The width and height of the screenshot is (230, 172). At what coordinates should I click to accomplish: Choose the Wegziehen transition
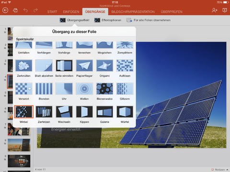click(104, 48)
